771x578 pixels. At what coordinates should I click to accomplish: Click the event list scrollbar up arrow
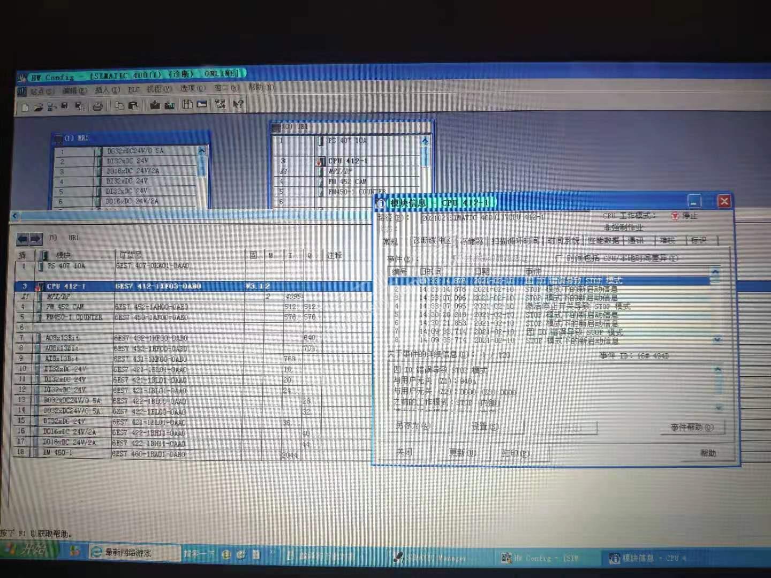pyautogui.click(x=716, y=273)
